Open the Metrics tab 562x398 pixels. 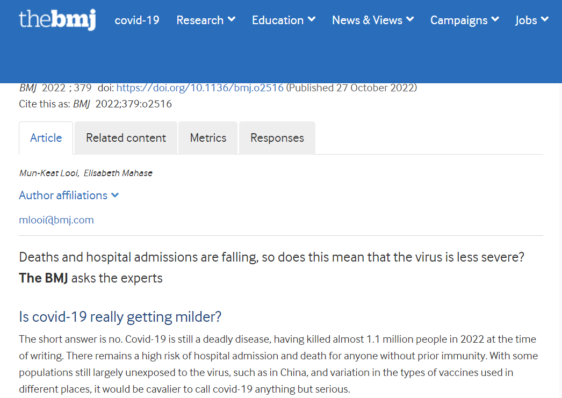pos(208,138)
